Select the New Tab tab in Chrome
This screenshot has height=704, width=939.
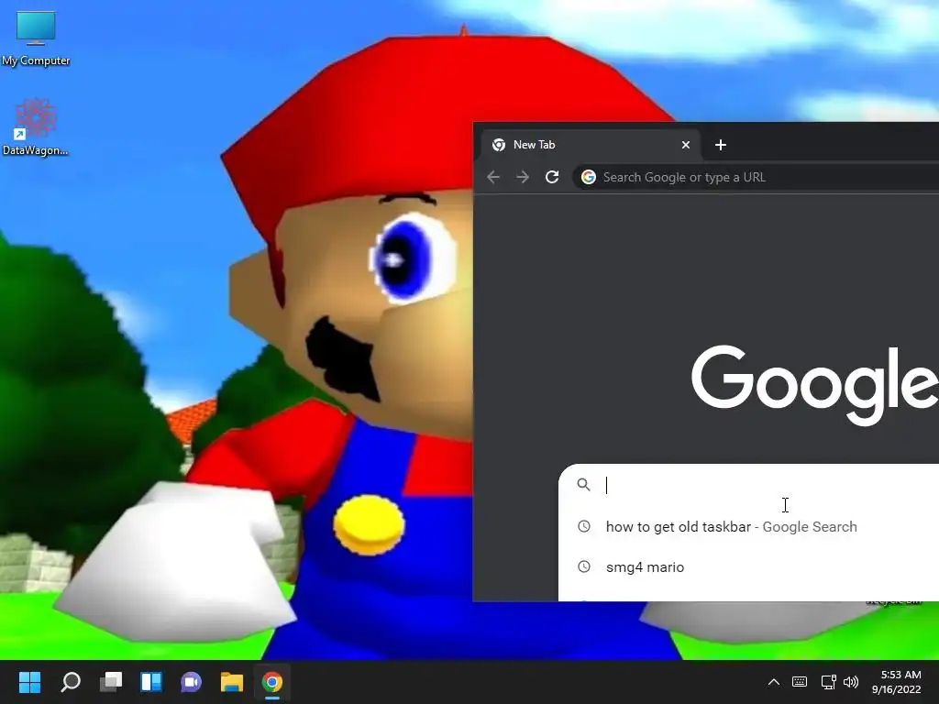point(590,145)
